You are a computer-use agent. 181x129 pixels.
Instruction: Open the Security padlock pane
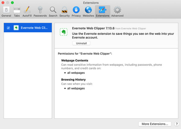[65, 11]
